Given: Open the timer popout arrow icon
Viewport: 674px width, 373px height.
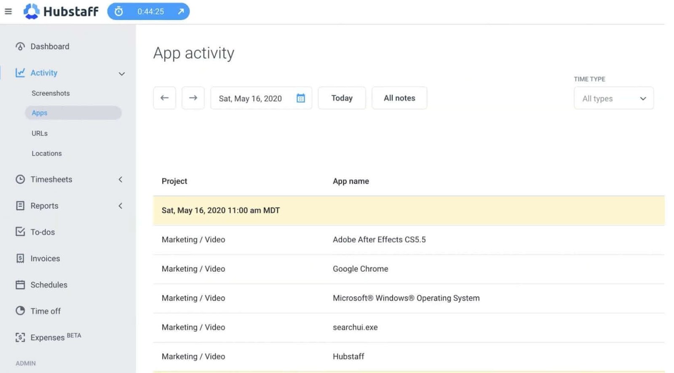Looking at the screenshot, I should pos(181,11).
